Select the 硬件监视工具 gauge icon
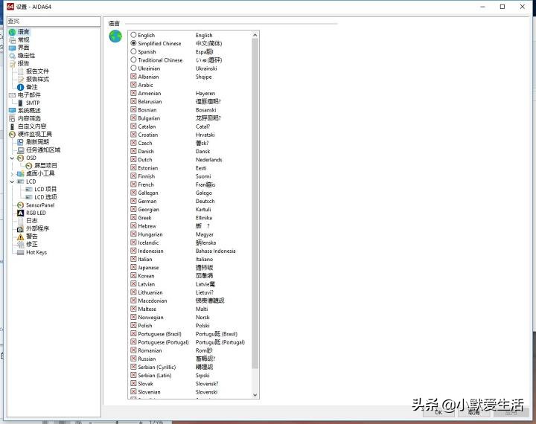Image resolution: width=536 pixels, height=424 pixels. [x=13, y=135]
